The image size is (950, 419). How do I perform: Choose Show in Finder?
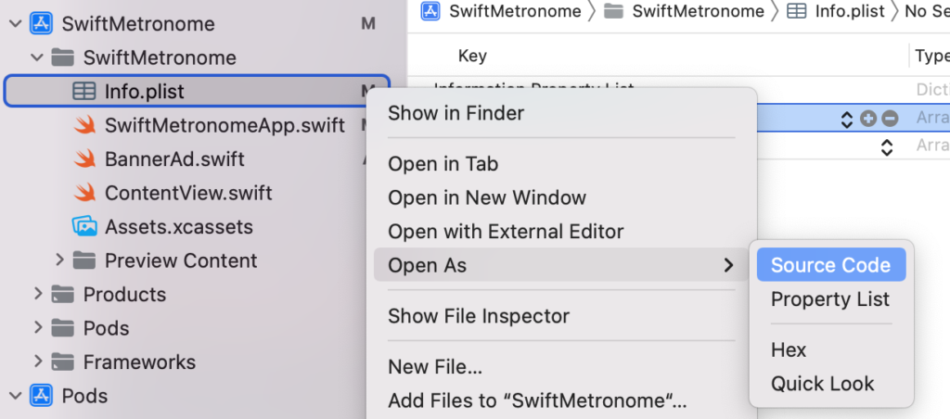point(456,113)
